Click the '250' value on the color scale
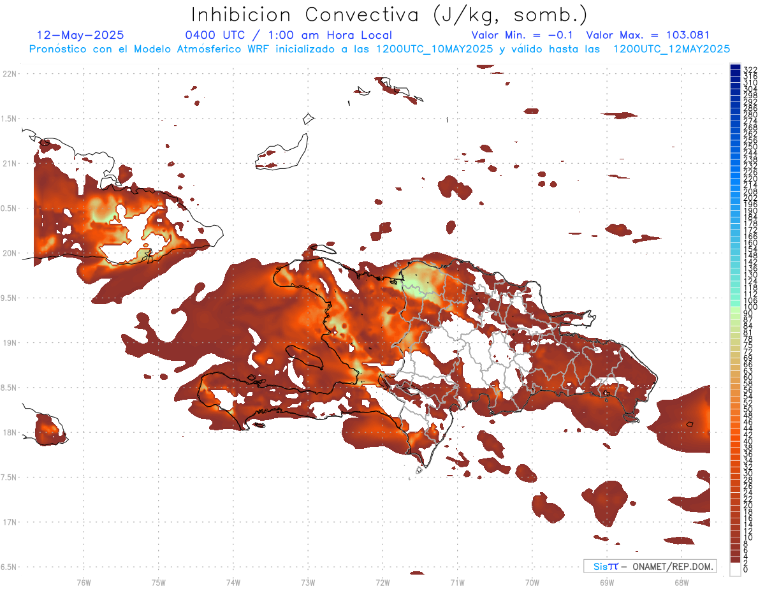Image resolution: width=765 pixels, height=591 pixels. [x=751, y=147]
